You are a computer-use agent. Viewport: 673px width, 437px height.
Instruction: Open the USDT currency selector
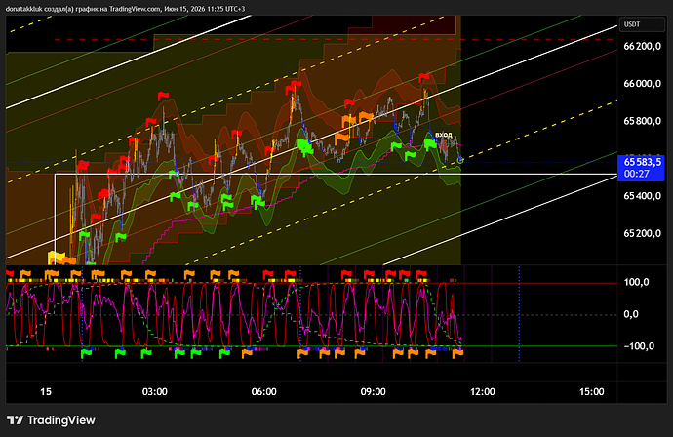click(x=642, y=24)
